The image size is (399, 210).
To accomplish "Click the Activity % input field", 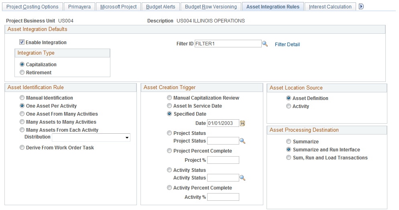I will pos(223,197).
